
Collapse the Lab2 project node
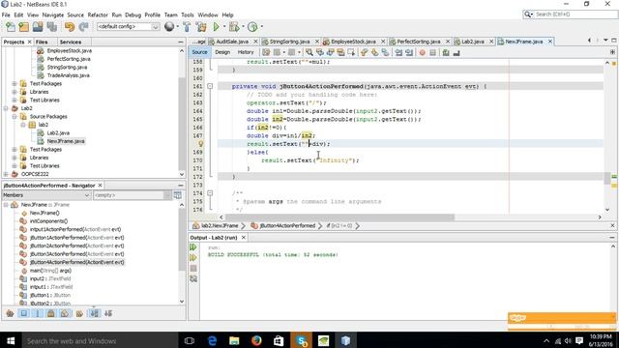[x=6, y=108]
